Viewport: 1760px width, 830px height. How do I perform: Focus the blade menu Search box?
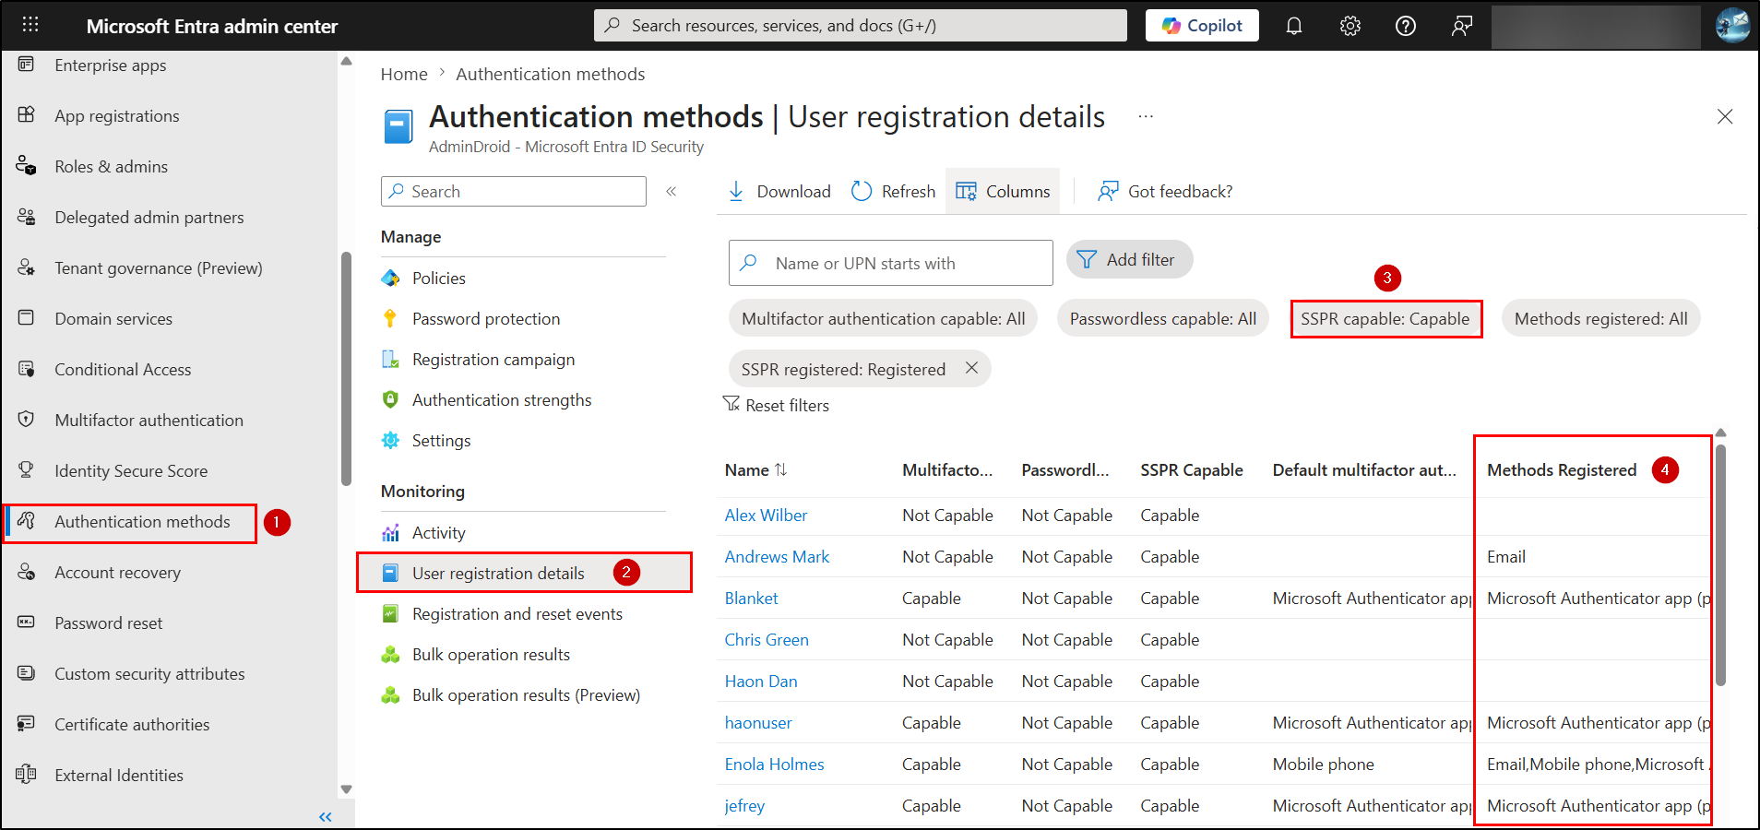tap(514, 192)
